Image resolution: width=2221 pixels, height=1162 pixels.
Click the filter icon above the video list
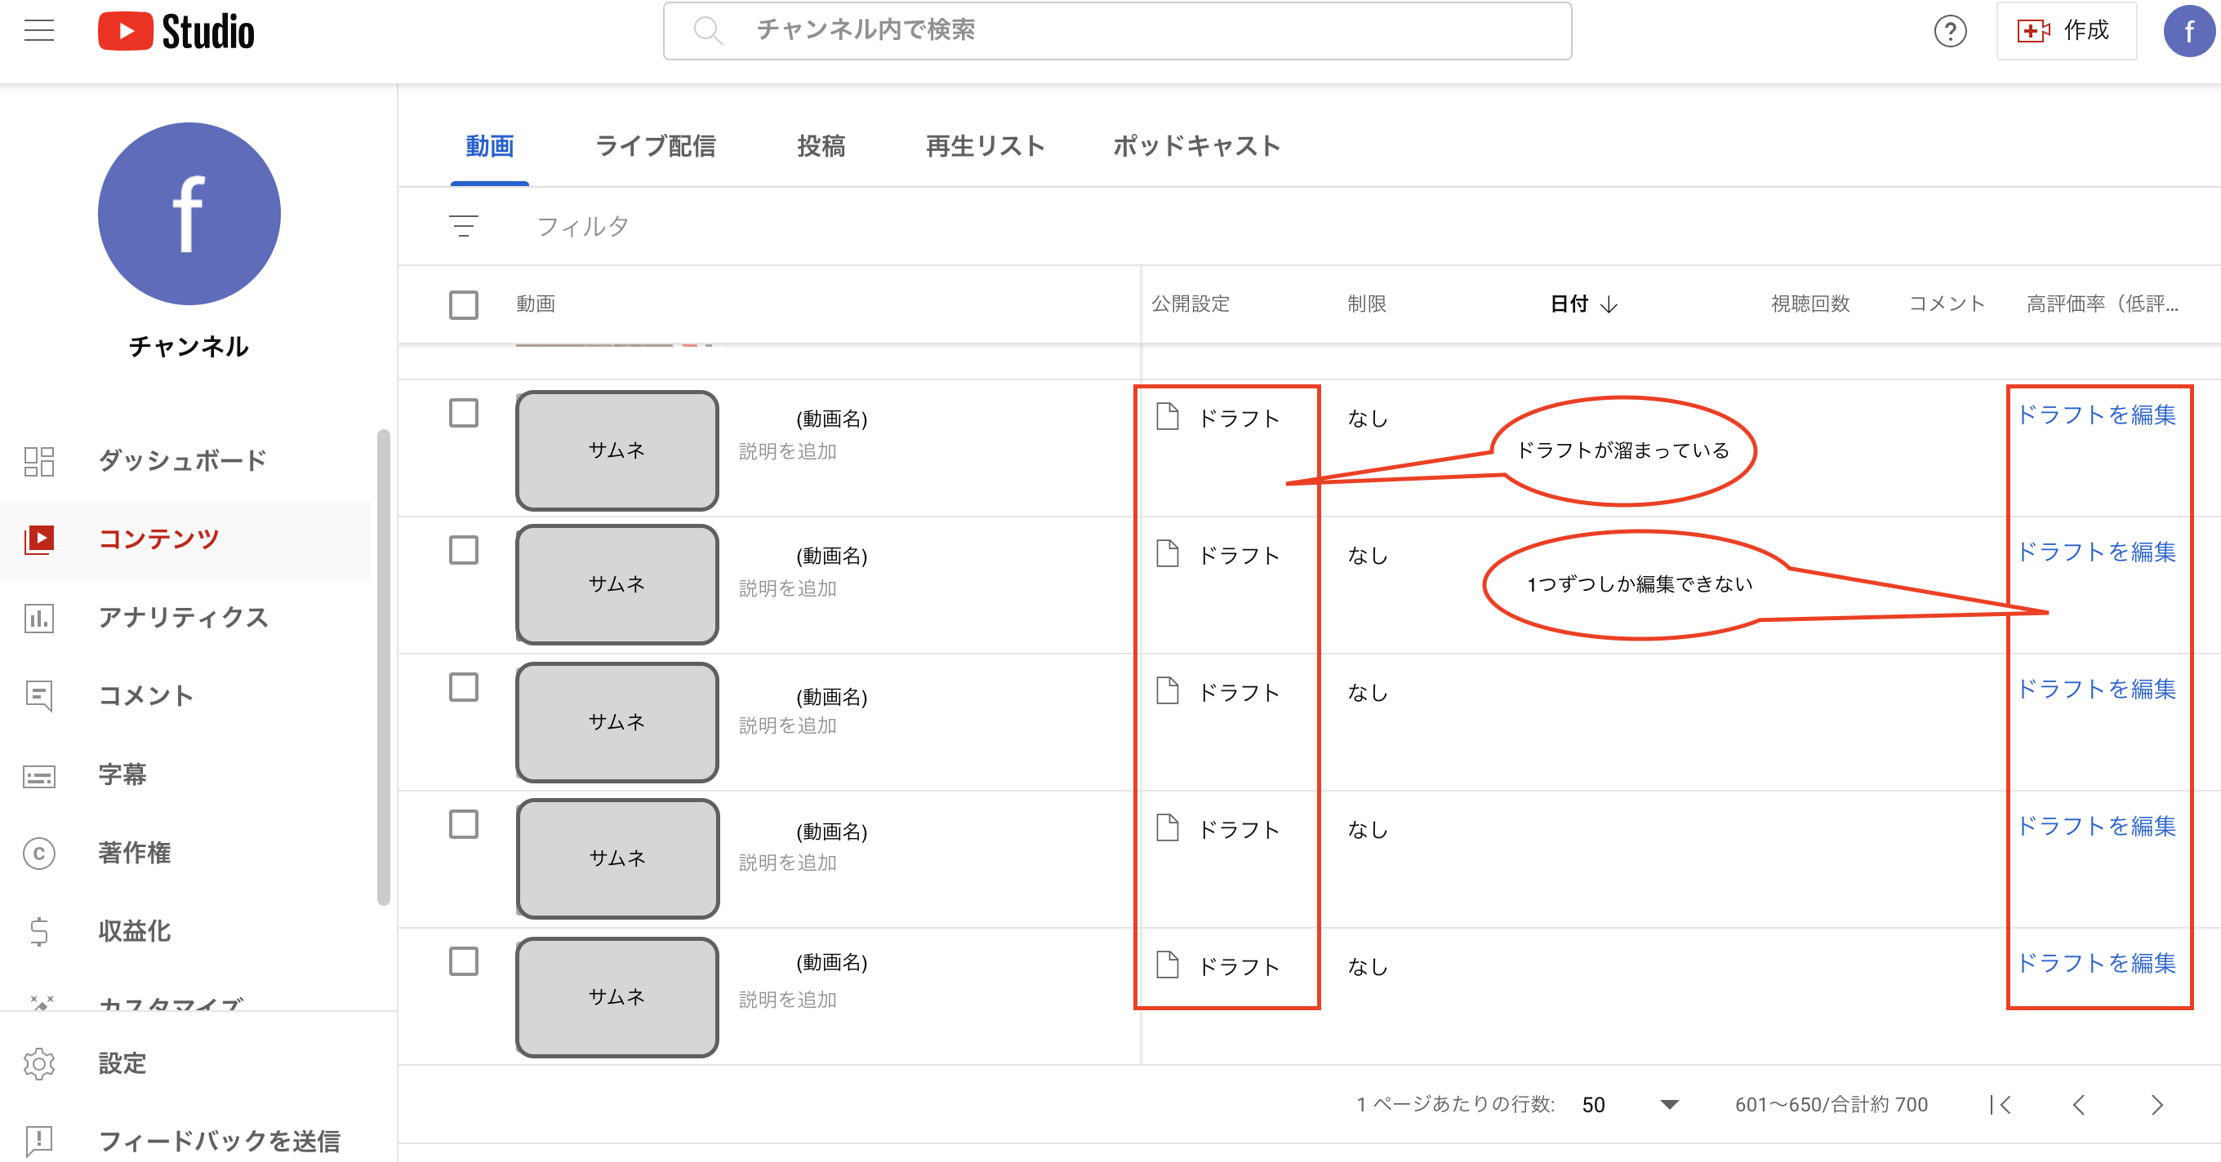point(463,226)
